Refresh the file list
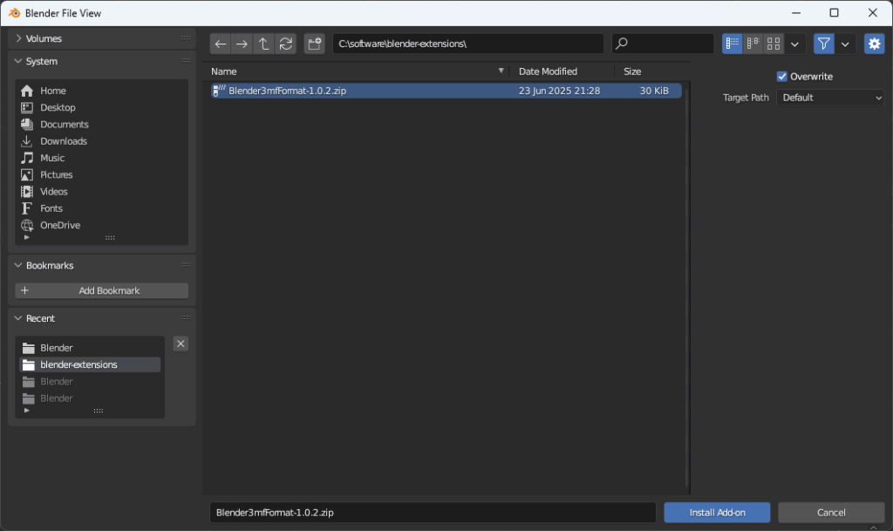 [286, 44]
